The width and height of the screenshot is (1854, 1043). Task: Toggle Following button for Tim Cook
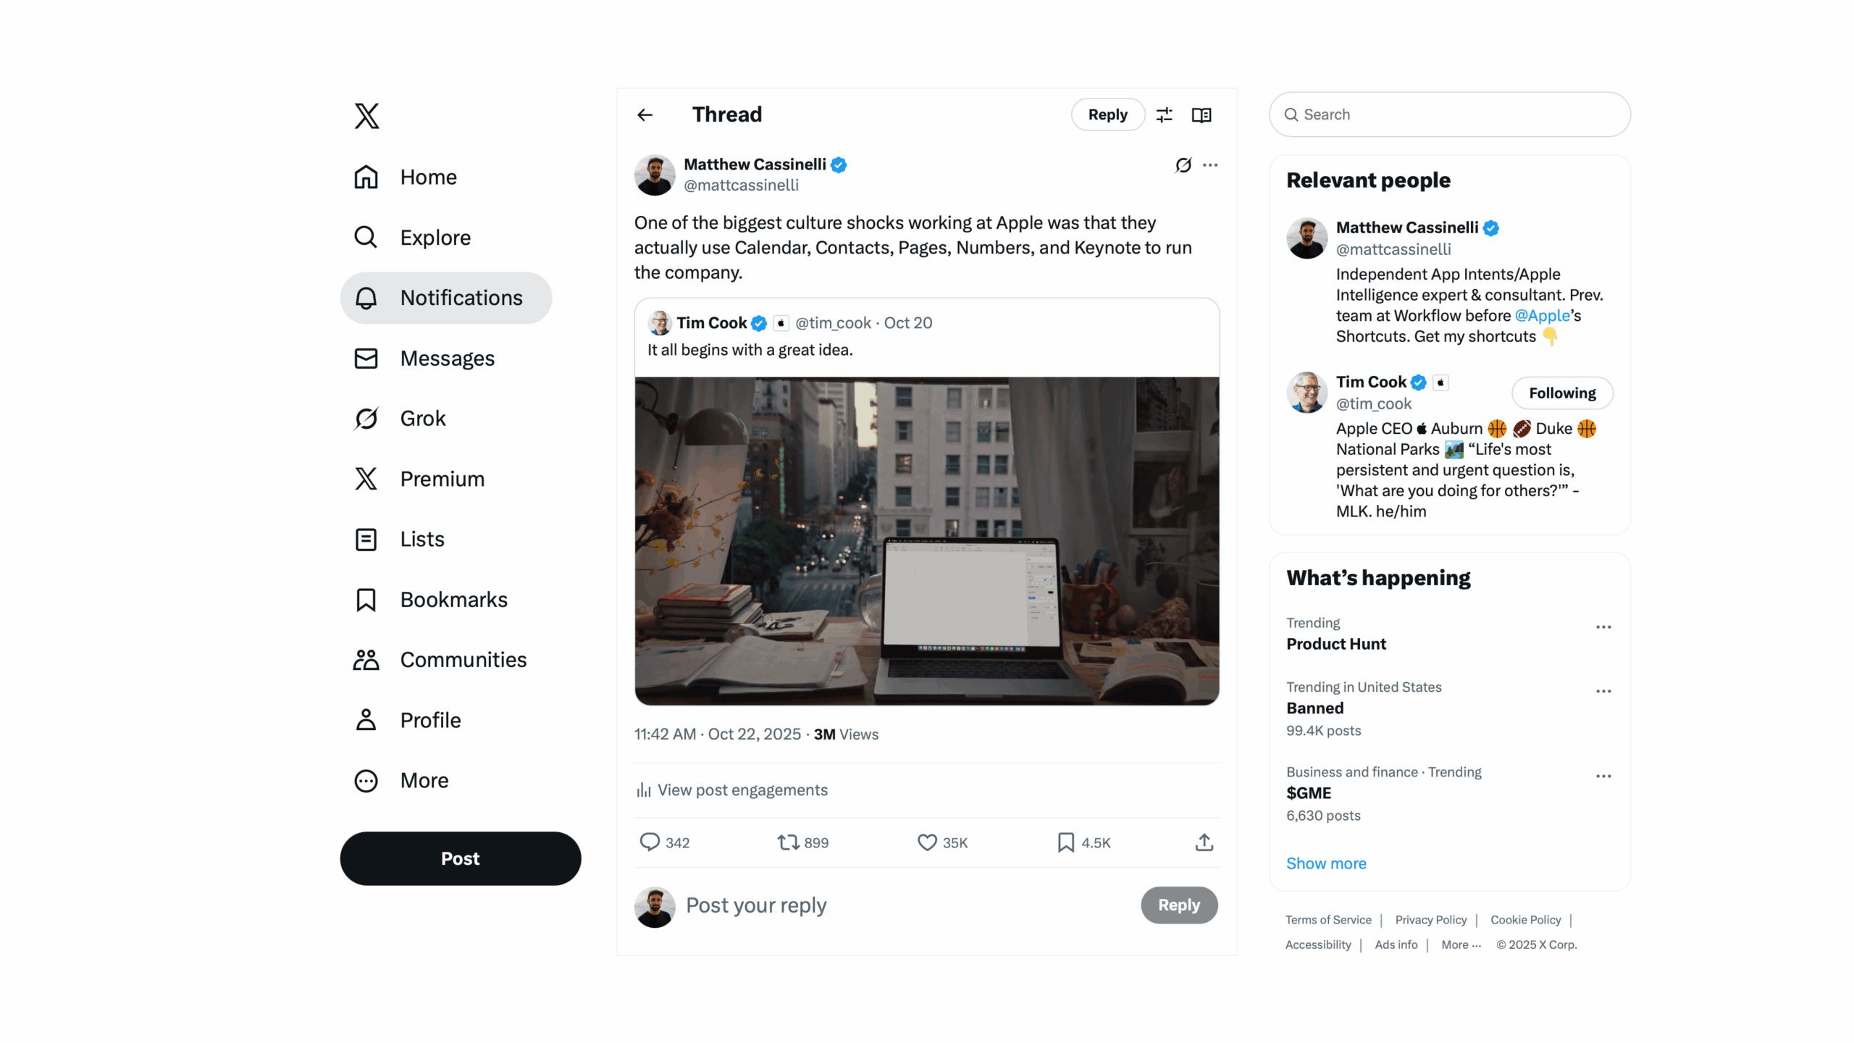pyautogui.click(x=1562, y=393)
